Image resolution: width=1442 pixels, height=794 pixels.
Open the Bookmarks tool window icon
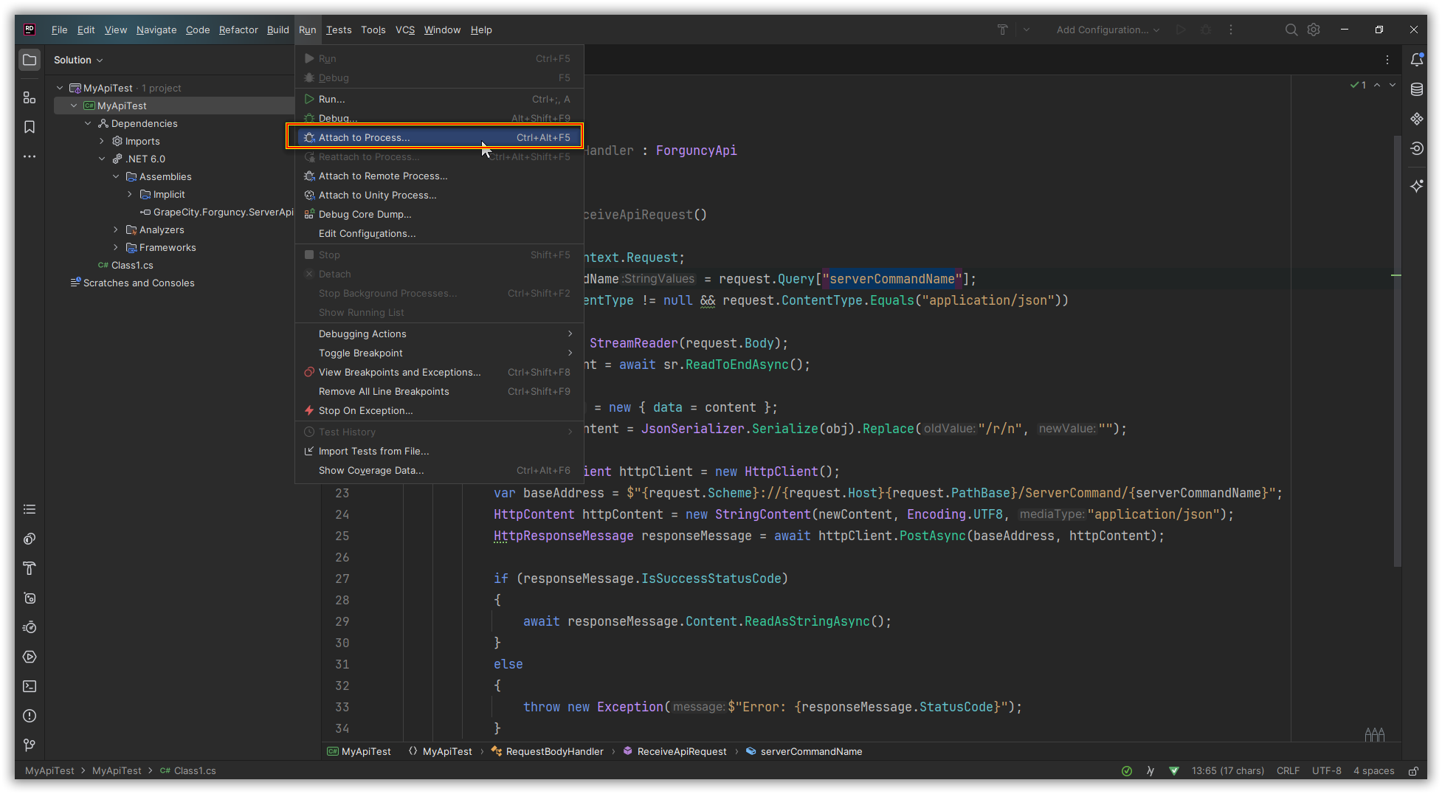pos(30,127)
